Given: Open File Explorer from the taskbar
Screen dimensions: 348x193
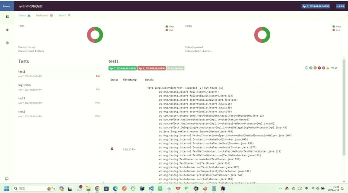Looking at the screenshot, I should click(88, 188).
